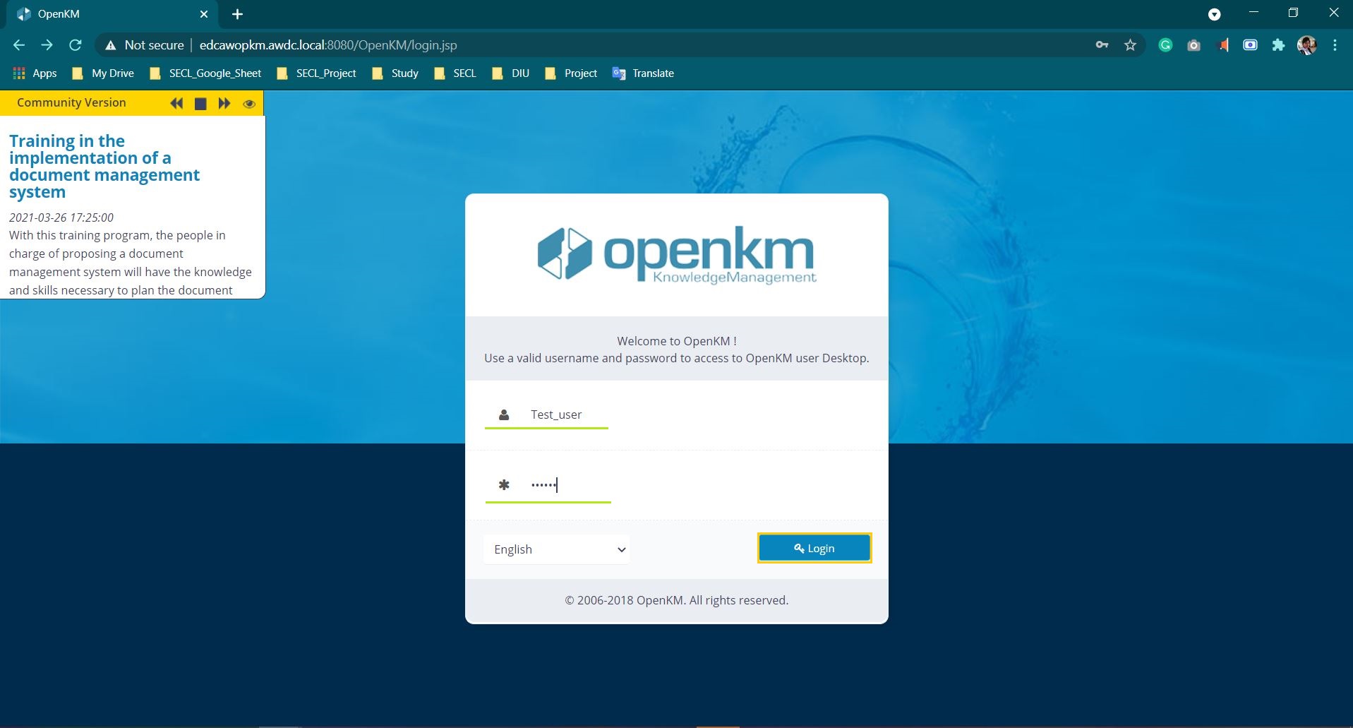This screenshot has width=1353, height=728.
Task: Open the English language dropdown
Action: coord(557,549)
